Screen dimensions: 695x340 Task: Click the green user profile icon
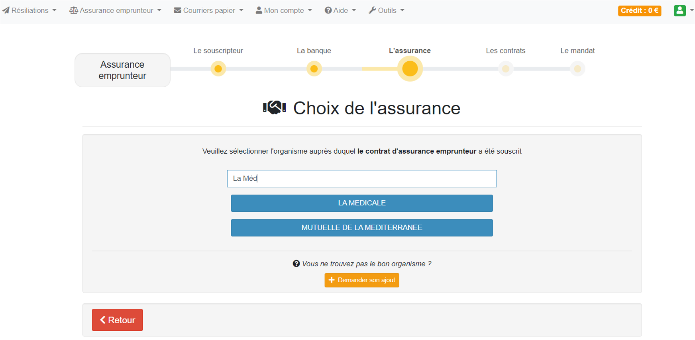point(679,11)
